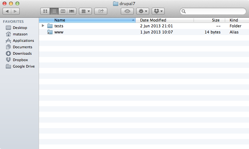Switch to column view

pyautogui.click(x=63, y=11)
